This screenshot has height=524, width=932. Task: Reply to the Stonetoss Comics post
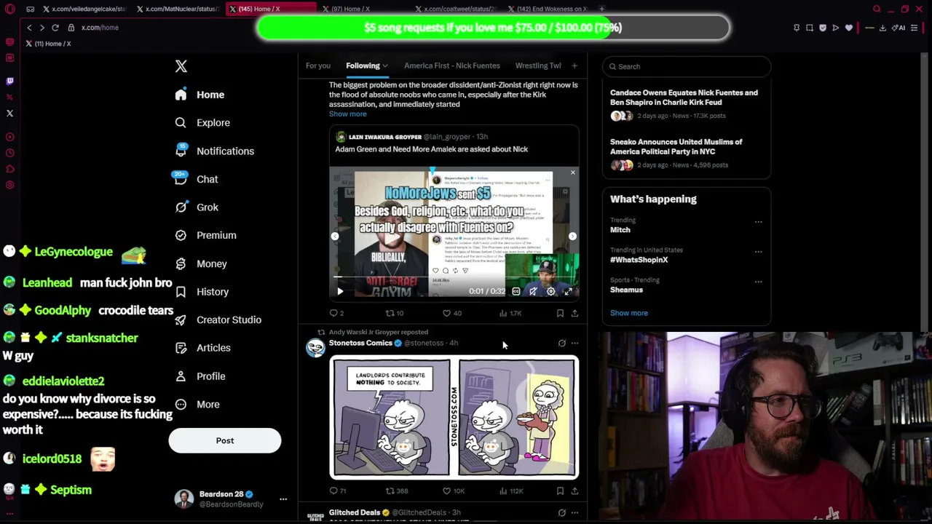click(337, 491)
